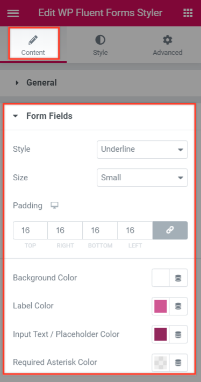Toggle the linked padding values button
The width and height of the screenshot is (201, 382).
coord(170,230)
